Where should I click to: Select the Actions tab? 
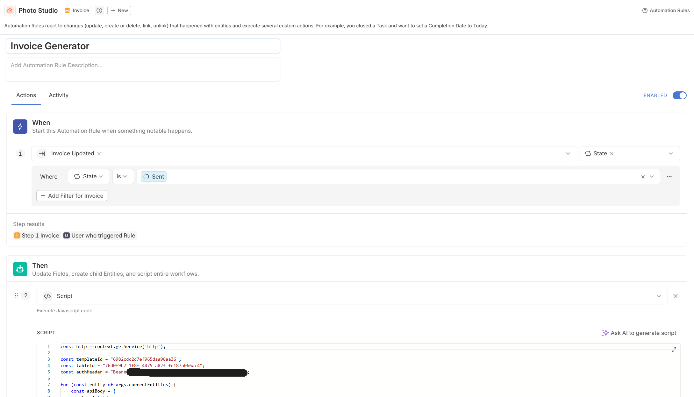26,95
